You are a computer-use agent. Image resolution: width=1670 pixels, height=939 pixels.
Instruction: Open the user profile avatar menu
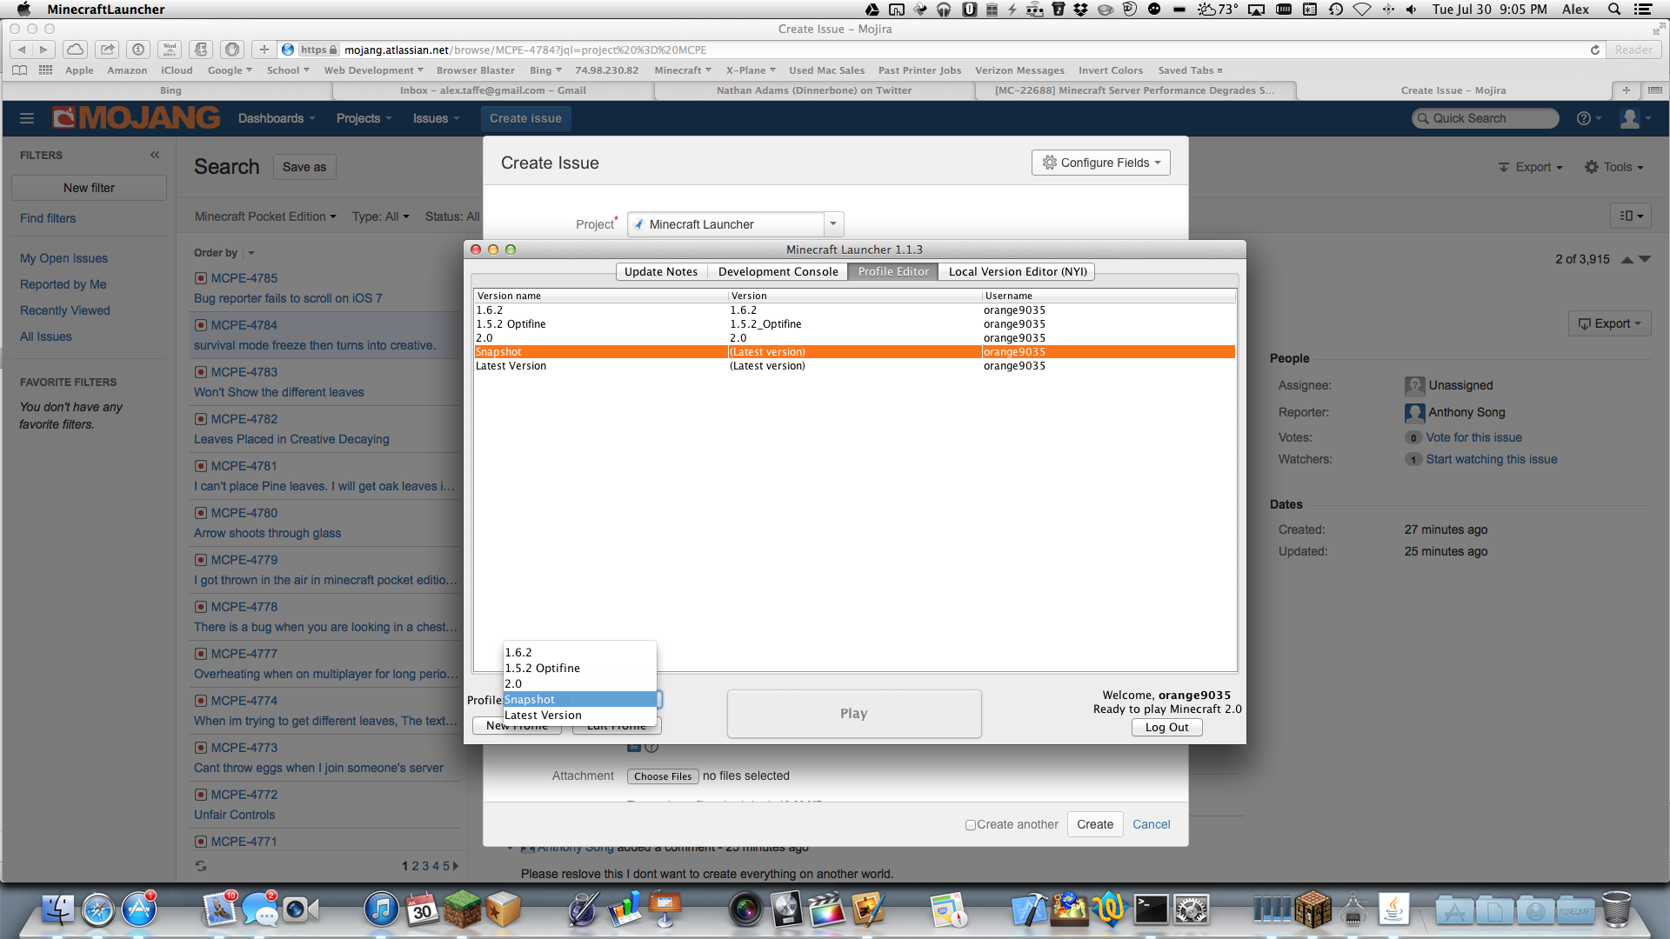pyautogui.click(x=1631, y=118)
